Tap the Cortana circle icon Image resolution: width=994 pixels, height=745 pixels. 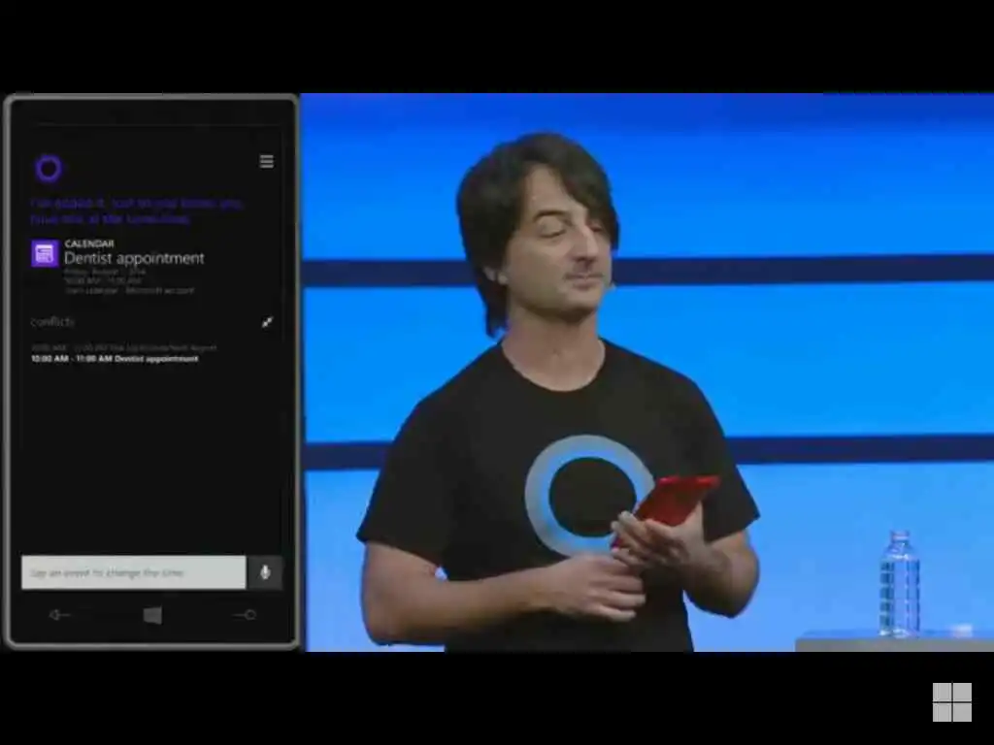click(49, 169)
